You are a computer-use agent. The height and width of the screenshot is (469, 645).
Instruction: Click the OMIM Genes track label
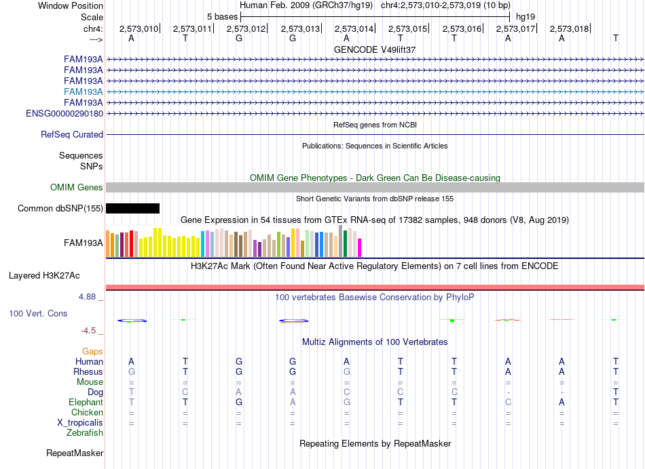point(77,187)
